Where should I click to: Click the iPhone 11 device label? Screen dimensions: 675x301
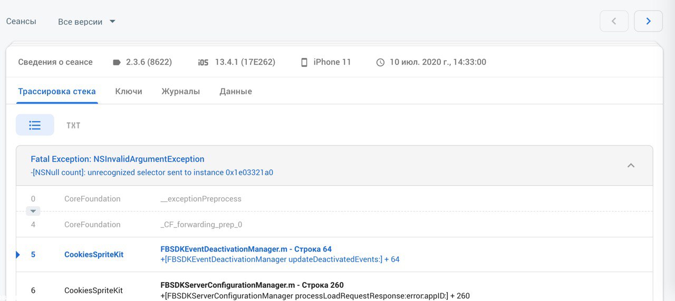332,62
